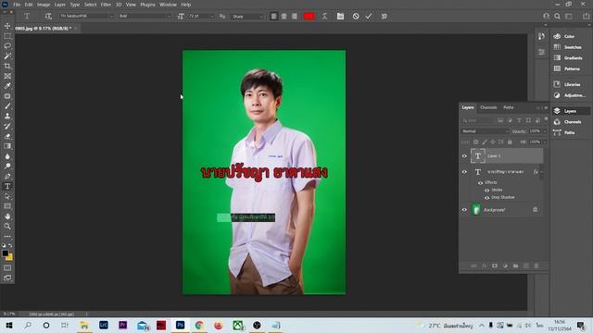Switch to the Paths tab in Layers panel
This screenshot has height=333, width=593.
tap(509, 107)
